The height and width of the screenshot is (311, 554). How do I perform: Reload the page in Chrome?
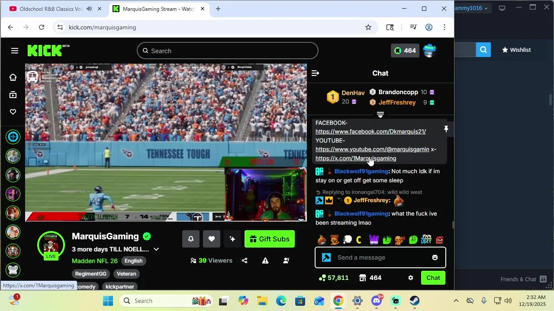pyautogui.click(x=42, y=27)
